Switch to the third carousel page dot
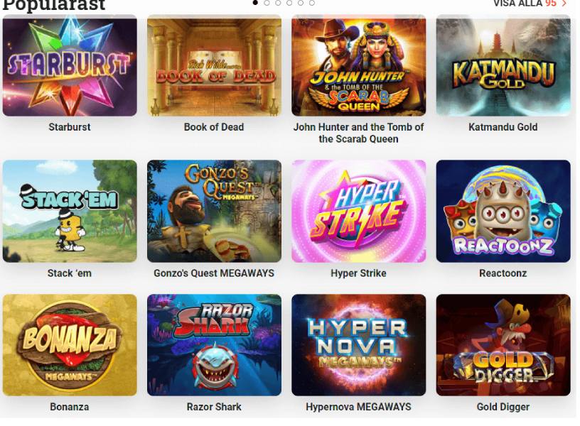 [278, 3]
